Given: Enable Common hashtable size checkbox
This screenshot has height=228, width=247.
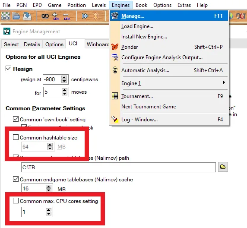Looking at the screenshot, I should point(16,137).
